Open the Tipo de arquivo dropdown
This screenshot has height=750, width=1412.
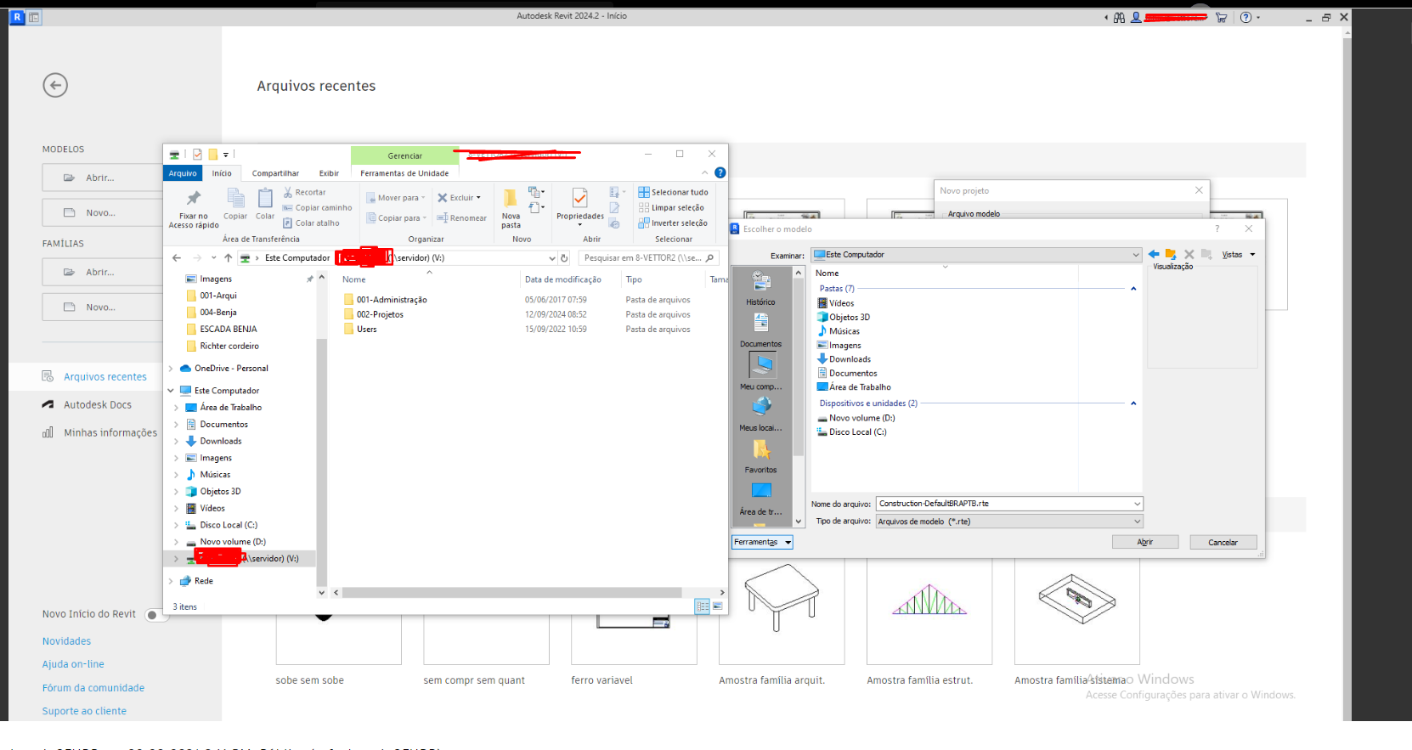(1009, 522)
